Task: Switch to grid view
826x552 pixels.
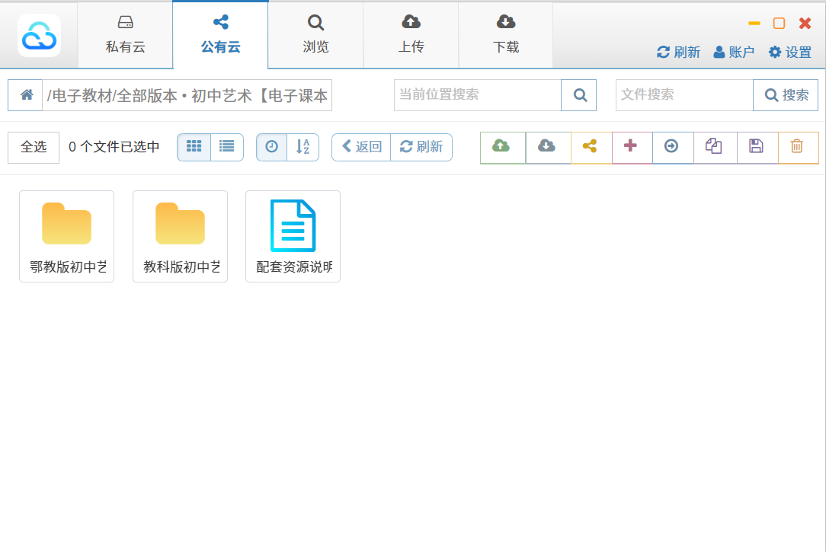Action: pos(194,147)
